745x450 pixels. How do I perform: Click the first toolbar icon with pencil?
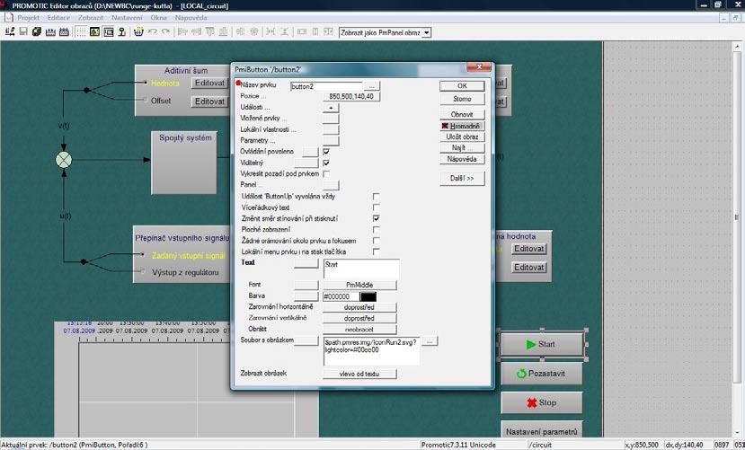[x=10, y=31]
